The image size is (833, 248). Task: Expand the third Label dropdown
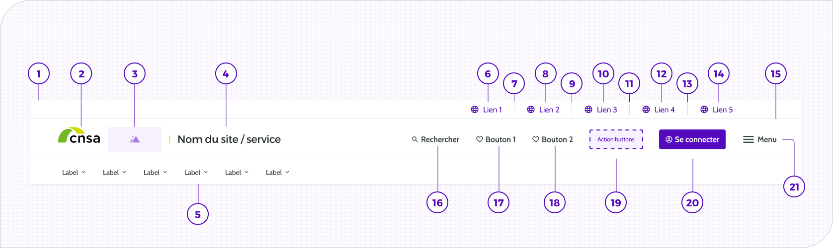(156, 173)
